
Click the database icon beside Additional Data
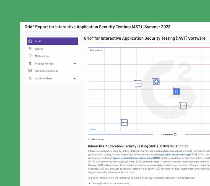[x=30, y=78]
